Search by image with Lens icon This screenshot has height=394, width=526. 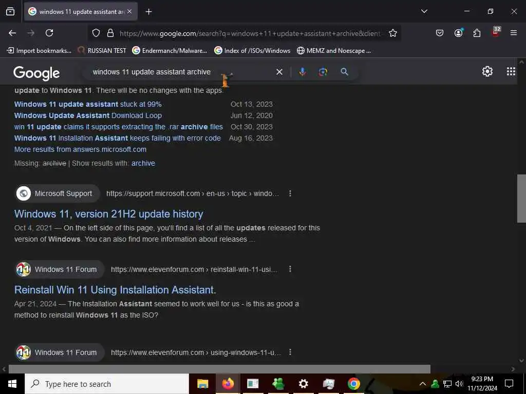323,72
